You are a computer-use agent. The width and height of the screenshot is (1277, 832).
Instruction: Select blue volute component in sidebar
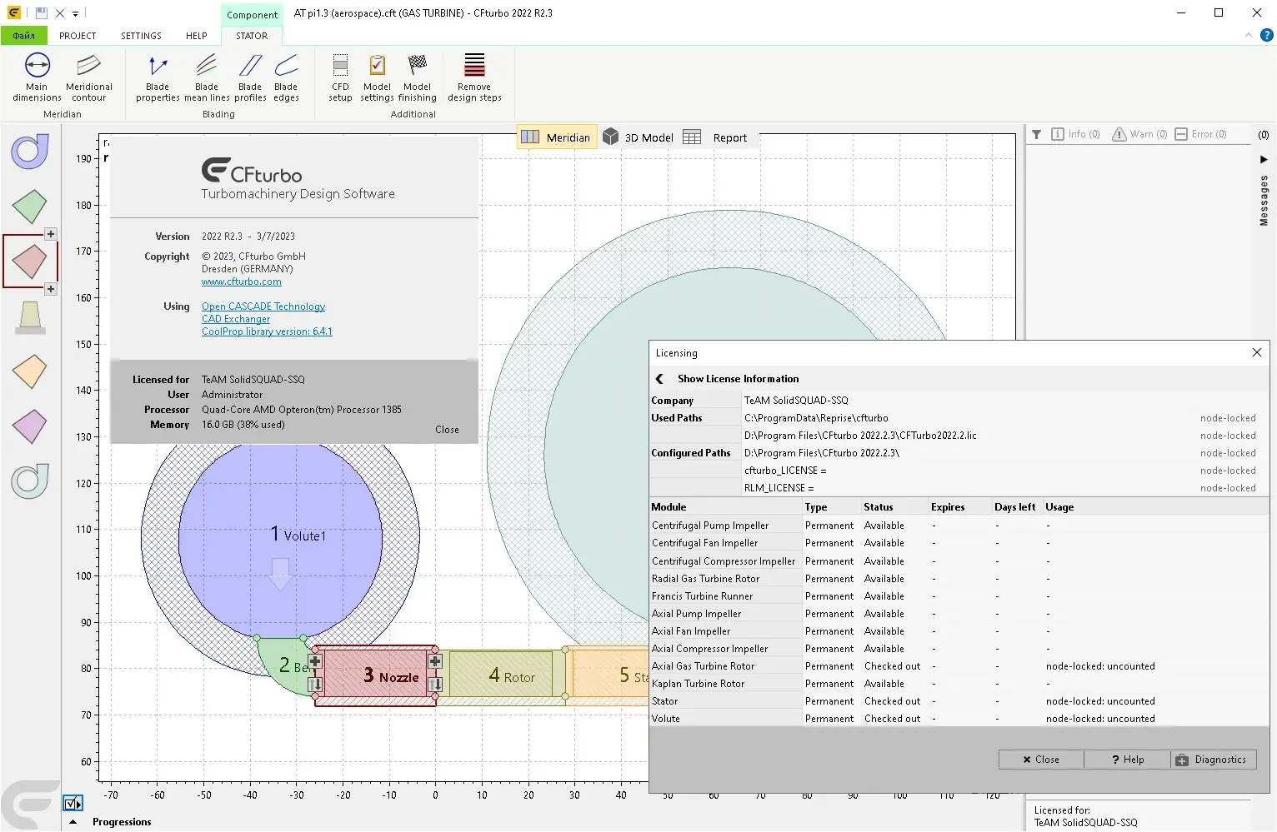[30, 152]
